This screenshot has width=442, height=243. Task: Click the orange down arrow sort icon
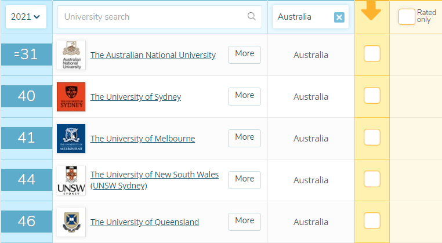(371, 11)
